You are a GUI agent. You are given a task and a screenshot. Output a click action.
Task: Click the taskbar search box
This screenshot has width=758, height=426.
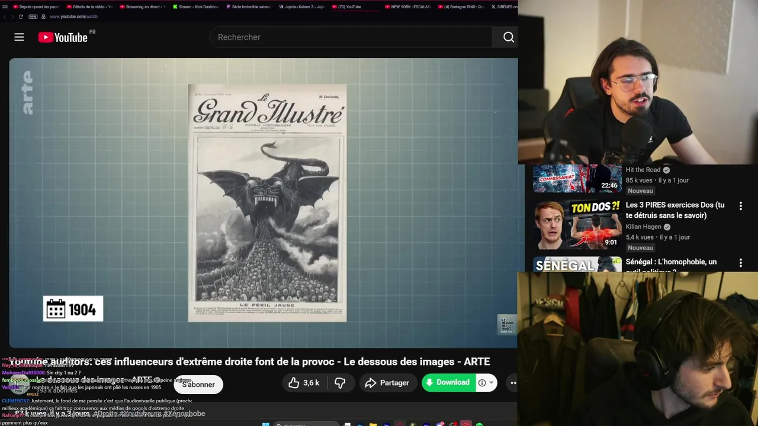(x=308, y=424)
